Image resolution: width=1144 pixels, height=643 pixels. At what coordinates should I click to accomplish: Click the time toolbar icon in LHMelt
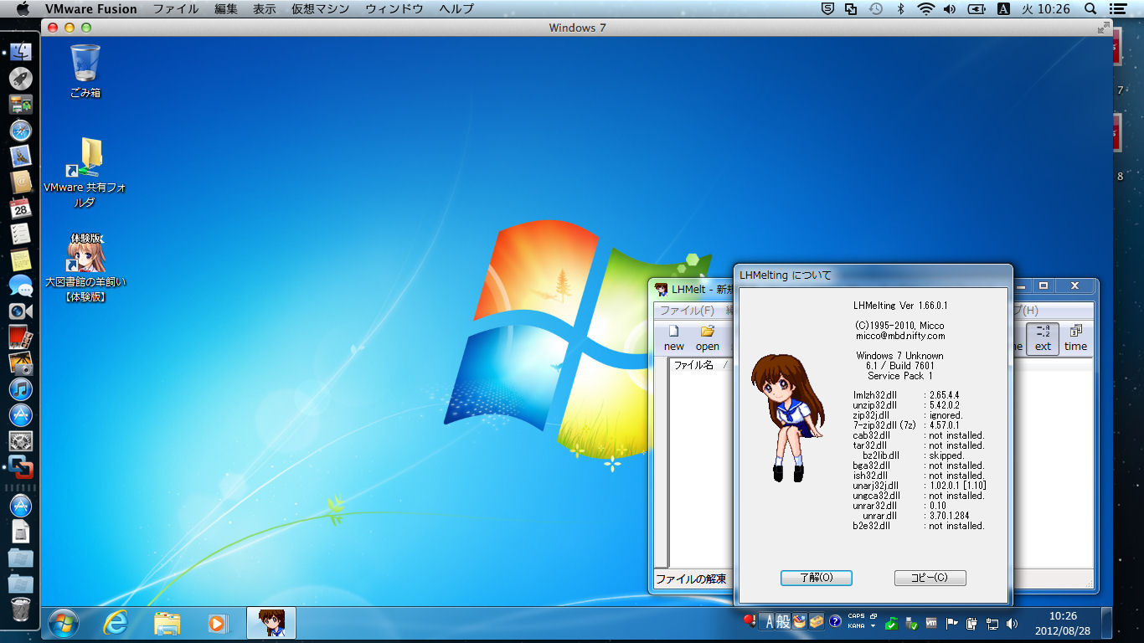(x=1075, y=338)
